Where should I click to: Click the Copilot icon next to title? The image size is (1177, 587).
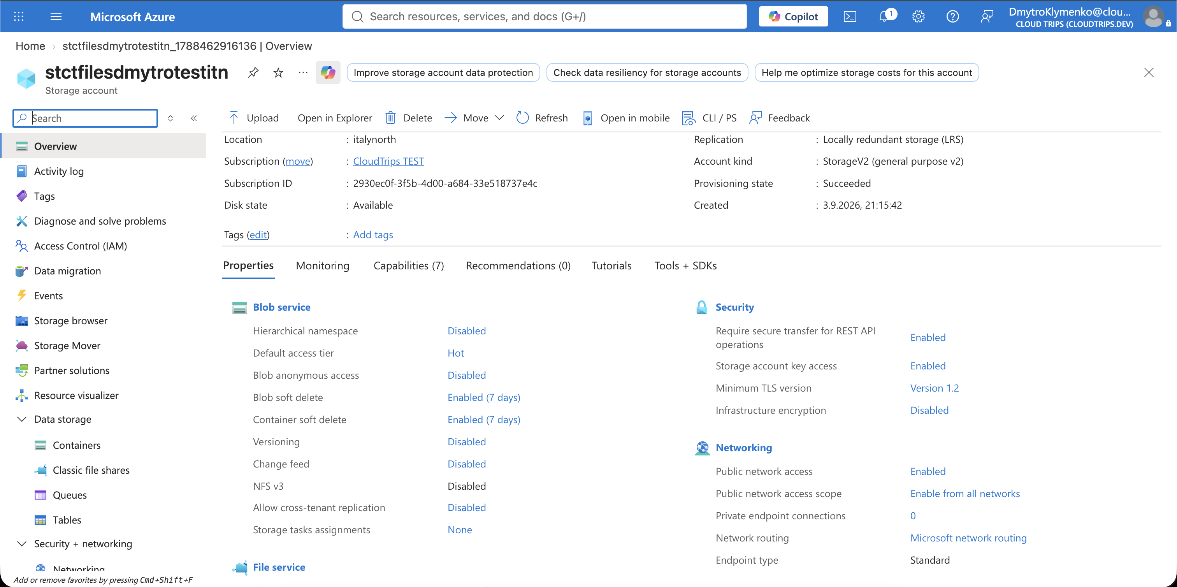328,72
